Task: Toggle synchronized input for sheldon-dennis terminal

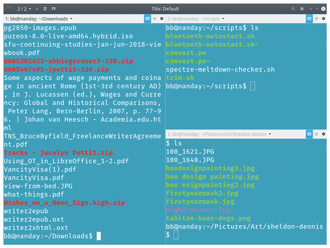Action: (310, 134)
